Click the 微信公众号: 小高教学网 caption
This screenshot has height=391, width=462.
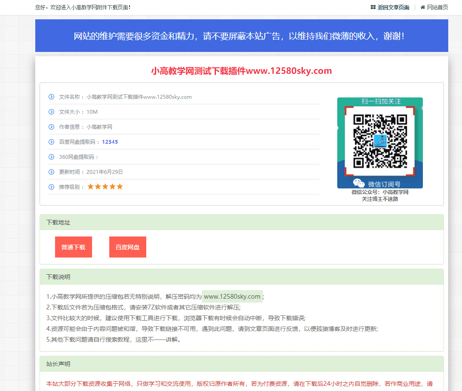[x=380, y=192]
